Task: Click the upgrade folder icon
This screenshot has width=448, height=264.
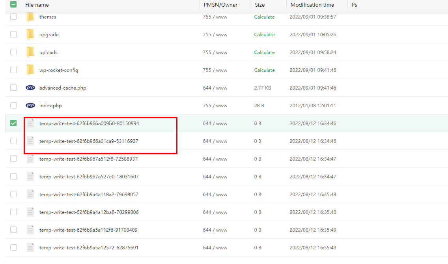Action: click(x=30, y=34)
